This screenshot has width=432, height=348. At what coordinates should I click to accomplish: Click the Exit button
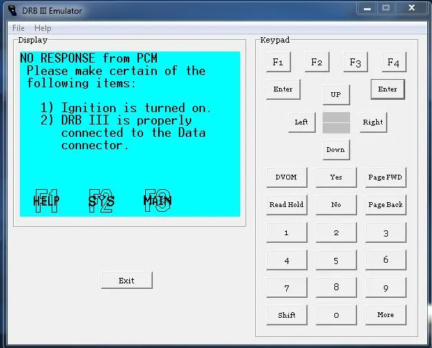click(x=127, y=281)
